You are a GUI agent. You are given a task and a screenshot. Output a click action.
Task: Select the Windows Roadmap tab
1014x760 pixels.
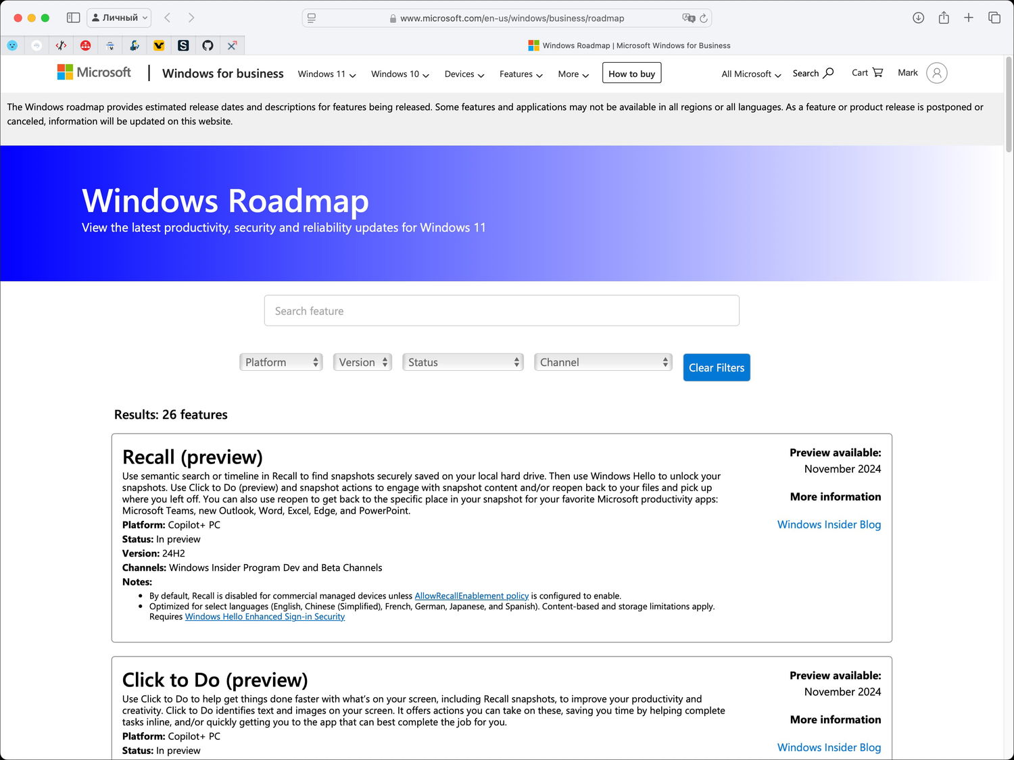click(x=629, y=45)
